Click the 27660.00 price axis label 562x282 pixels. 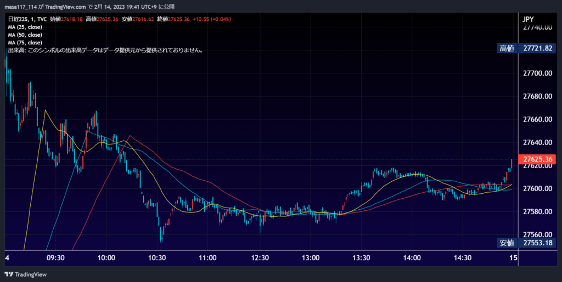click(x=537, y=119)
